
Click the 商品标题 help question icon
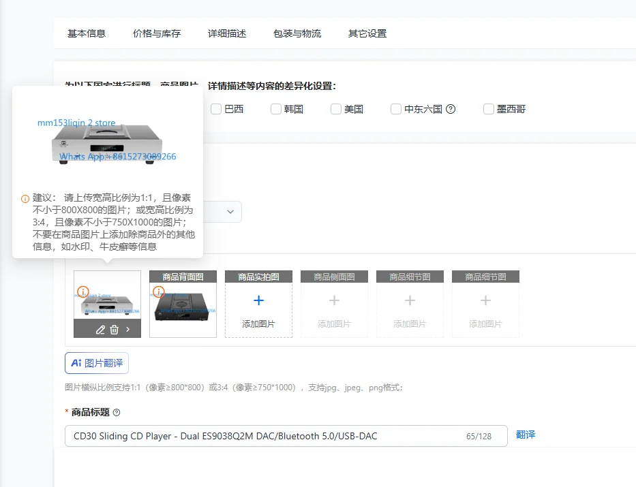[117, 413]
